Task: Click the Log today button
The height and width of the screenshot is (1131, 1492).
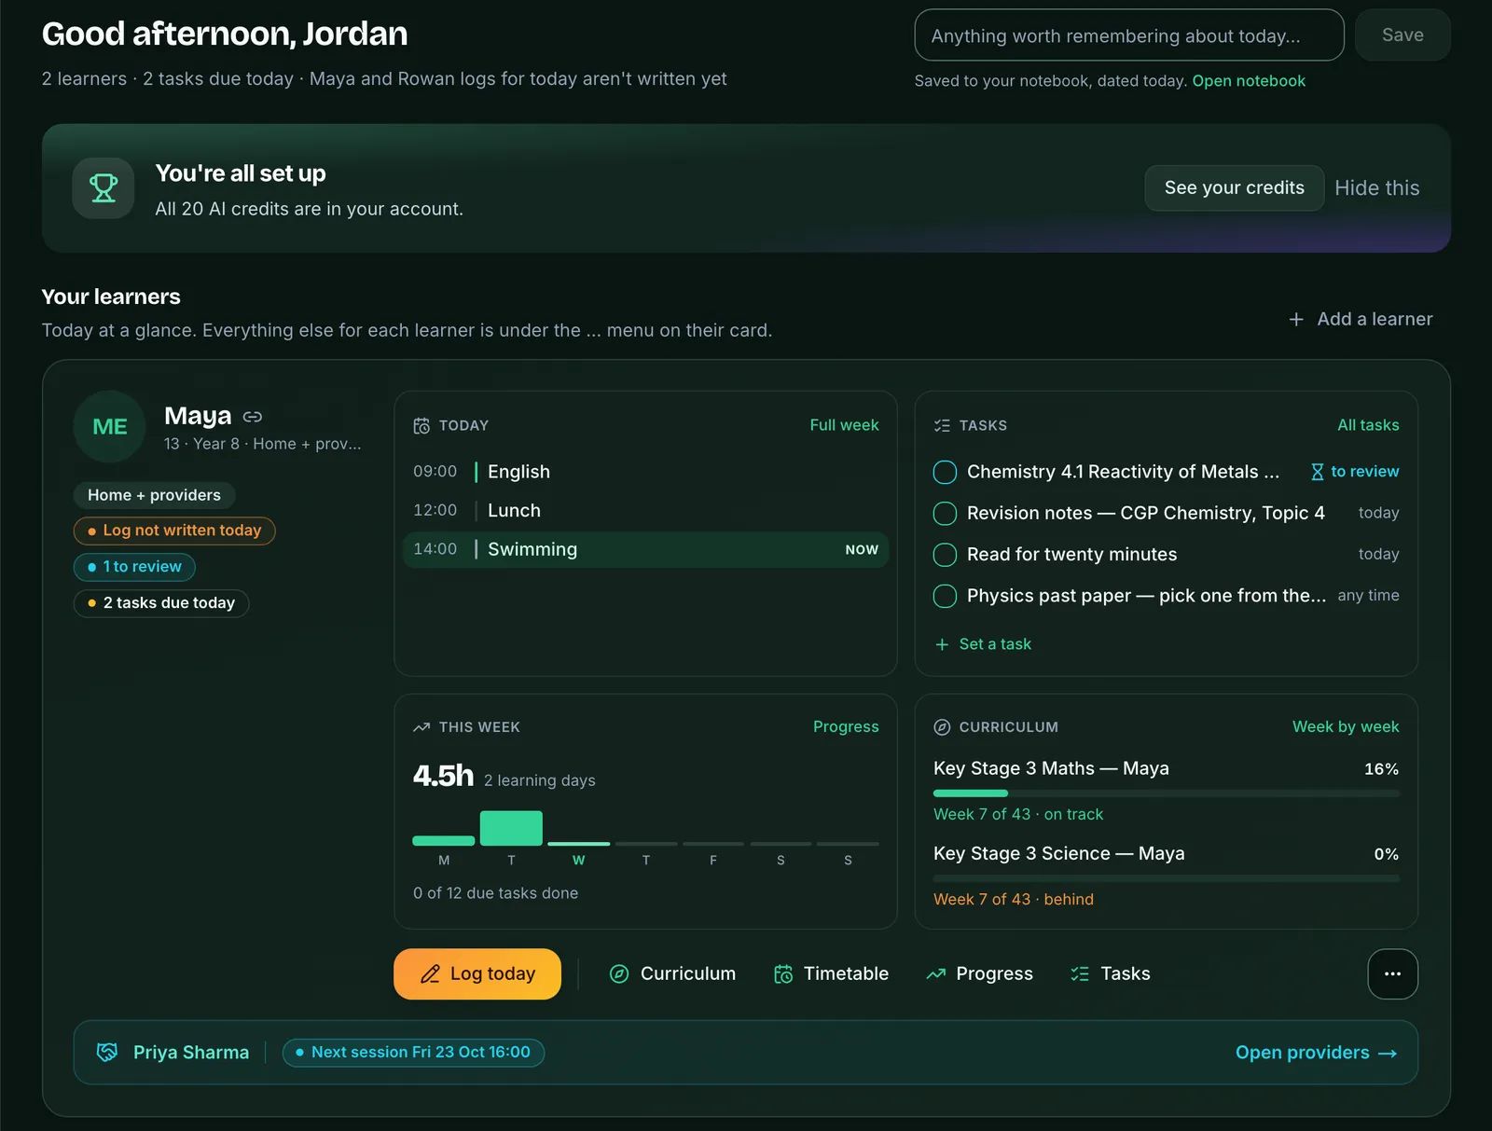Action: pos(477,973)
